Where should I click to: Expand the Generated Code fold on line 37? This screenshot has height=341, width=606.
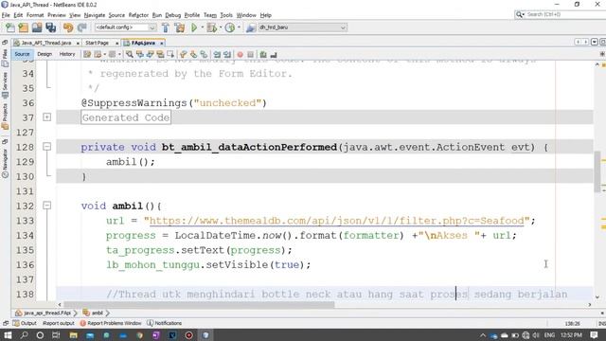tap(46, 117)
